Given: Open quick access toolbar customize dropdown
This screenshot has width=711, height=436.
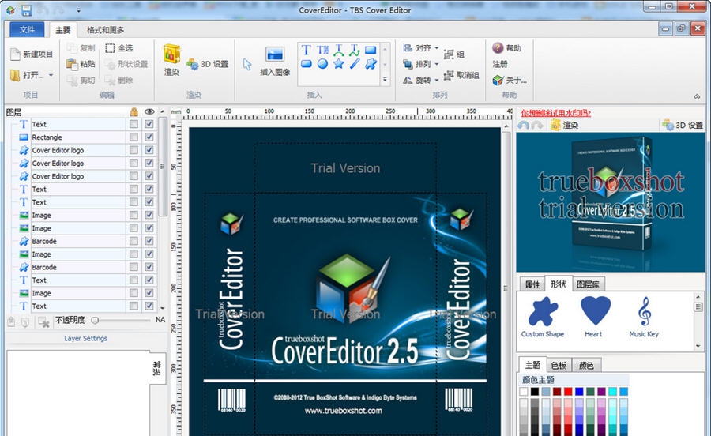Looking at the screenshot, I should pyautogui.click(x=79, y=10).
